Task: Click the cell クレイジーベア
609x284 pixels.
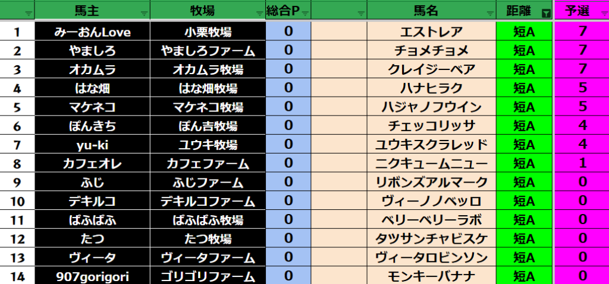Action: pos(431,70)
